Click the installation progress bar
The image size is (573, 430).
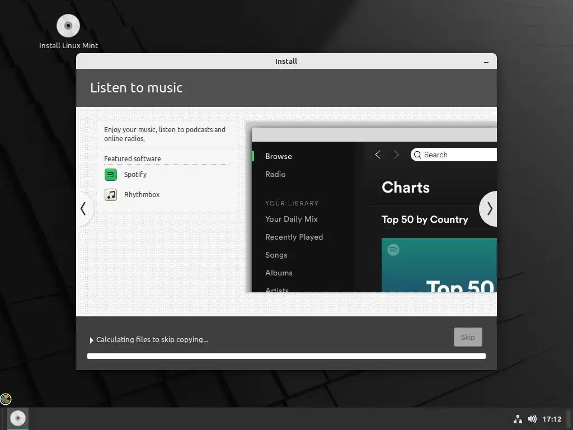286,356
